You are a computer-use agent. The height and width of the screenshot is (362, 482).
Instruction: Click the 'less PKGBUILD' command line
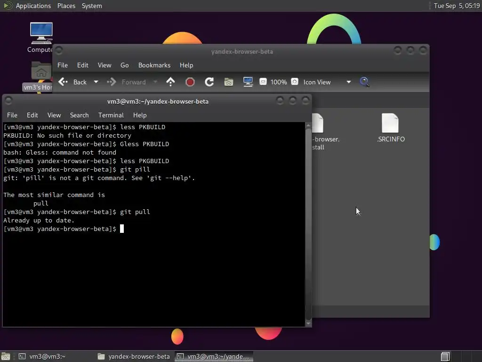(86, 161)
